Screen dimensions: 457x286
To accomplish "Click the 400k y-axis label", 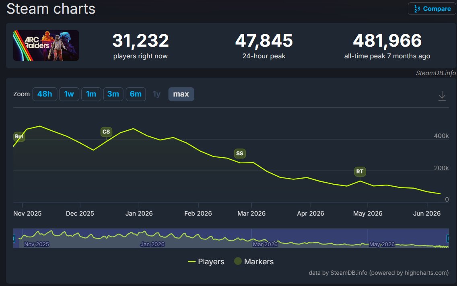I will (x=441, y=136).
